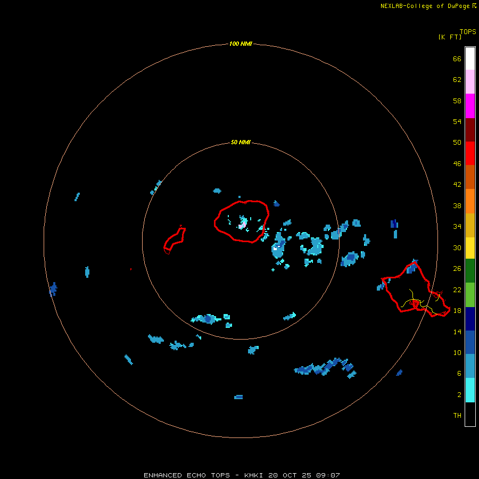Click the legend value 42
The width and height of the screenshot is (479, 479).
457,184
